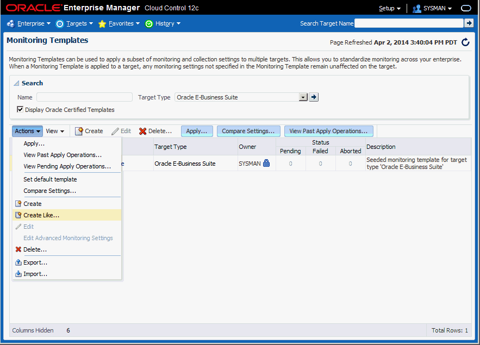Click the Failed count link 0
The height and width of the screenshot is (345, 480).
pos(320,164)
